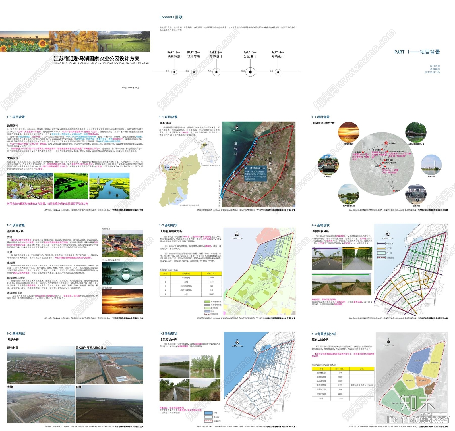This screenshot has height=431, width=455.
Task: Click the 水上森林湿地公园 label on satellite map
Action: pyautogui.click(x=255, y=168)
